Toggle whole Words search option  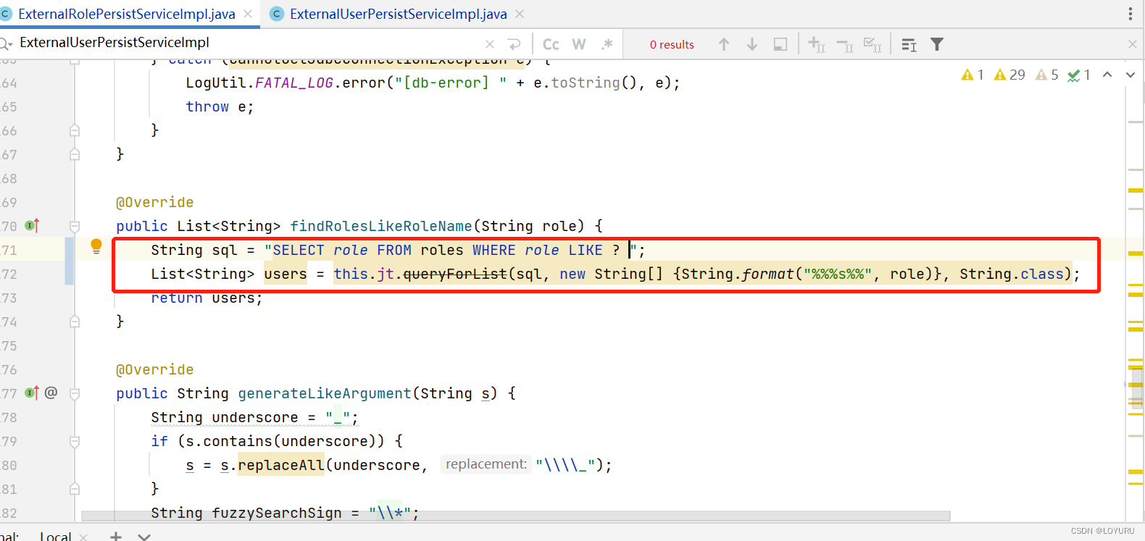(x=579, y=44)
